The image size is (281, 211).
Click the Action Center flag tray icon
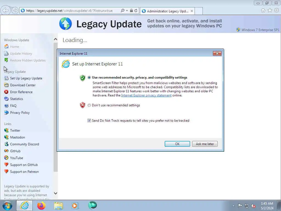(240, 206)
